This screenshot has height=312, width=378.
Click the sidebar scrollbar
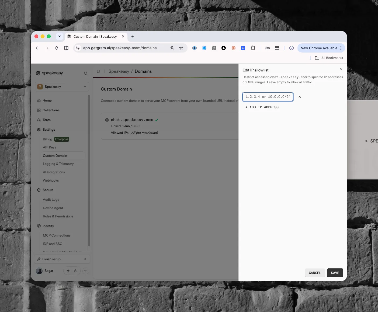[89, 171]
